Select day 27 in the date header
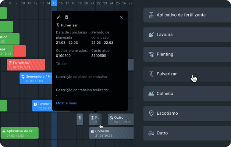Viewport: 231px width, 147px height. click(130, 3)
